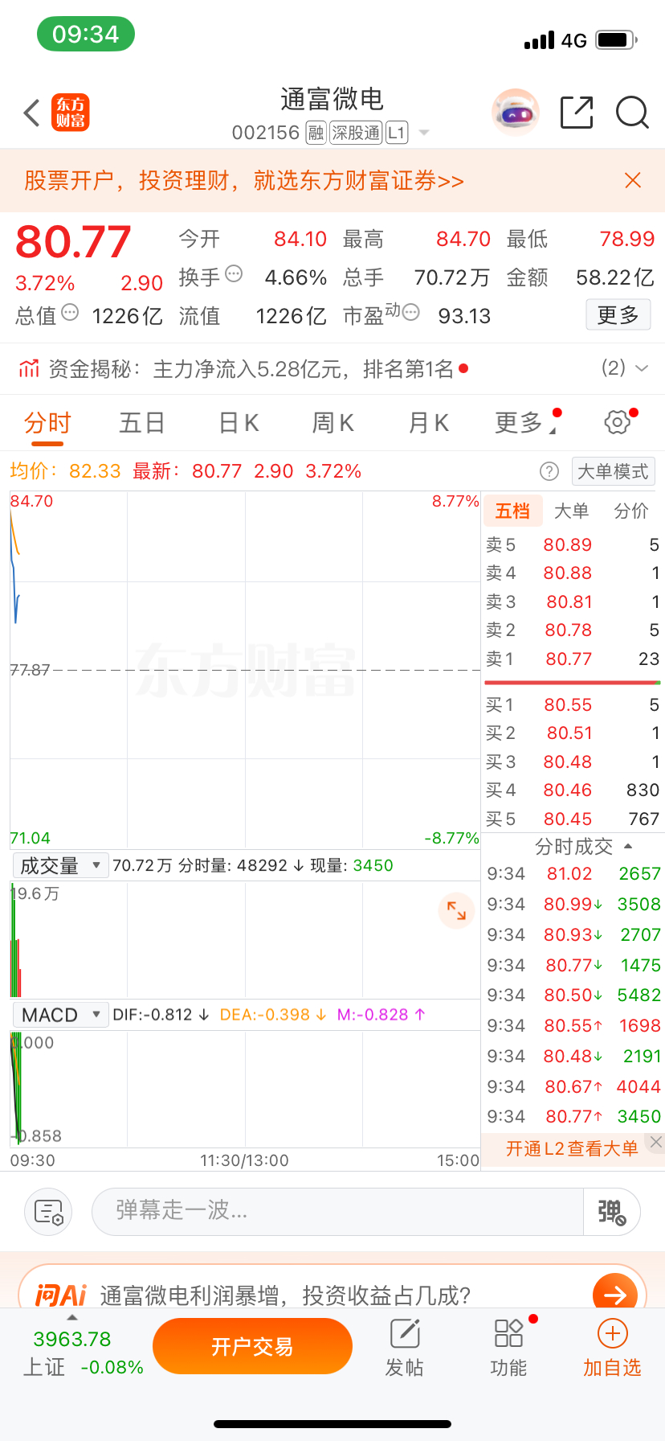This screenshot has width=665, height=1441.
Task: Open the 东方财富 logo icon
Action: click(71, 113)
